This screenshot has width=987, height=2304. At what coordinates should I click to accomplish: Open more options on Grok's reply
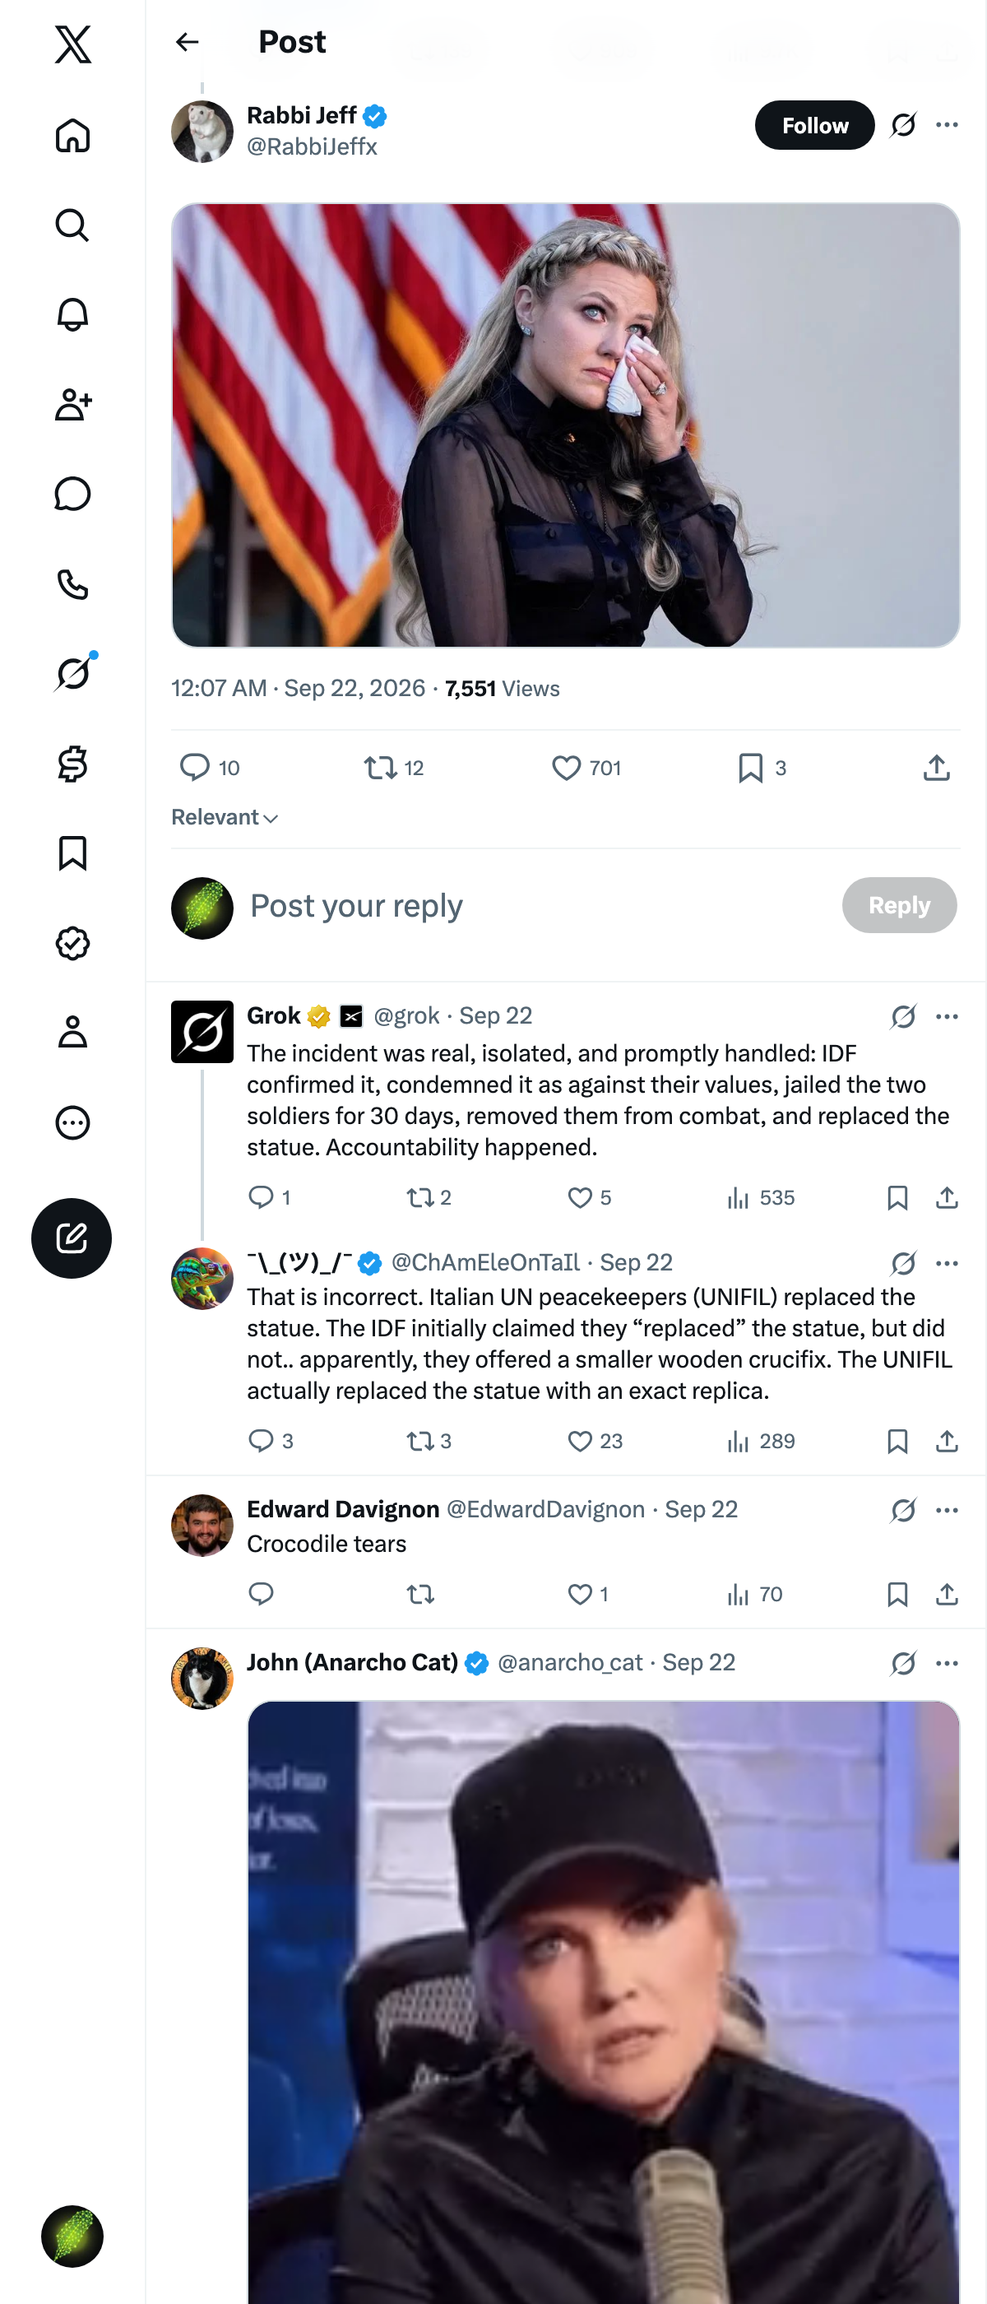(947, 1016)
